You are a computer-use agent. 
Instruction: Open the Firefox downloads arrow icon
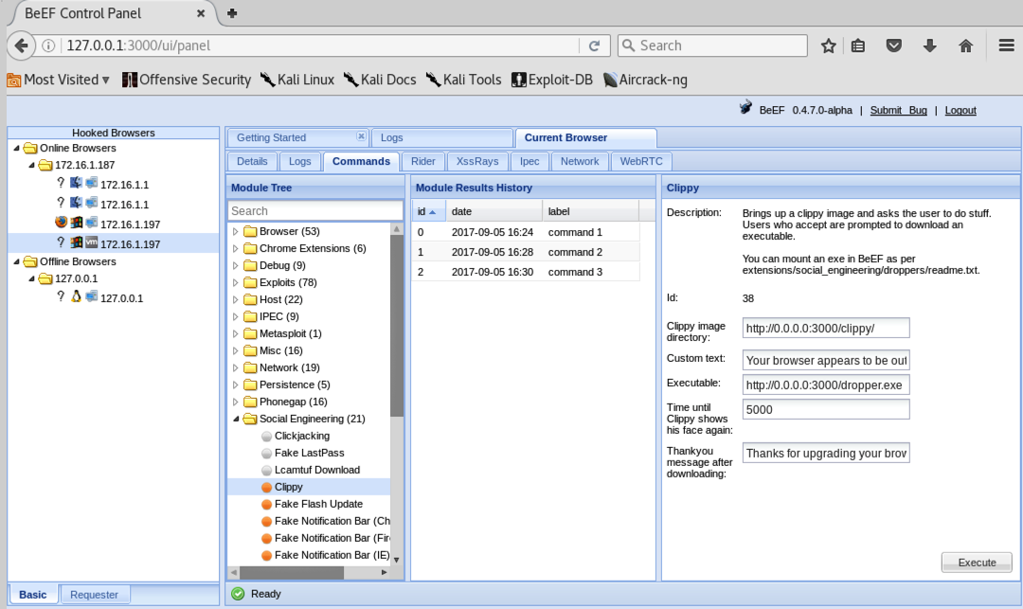click(x=929, y=45)
